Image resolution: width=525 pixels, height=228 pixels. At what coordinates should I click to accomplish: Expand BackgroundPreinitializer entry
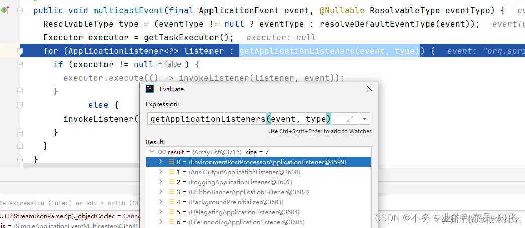click(161, 202)
